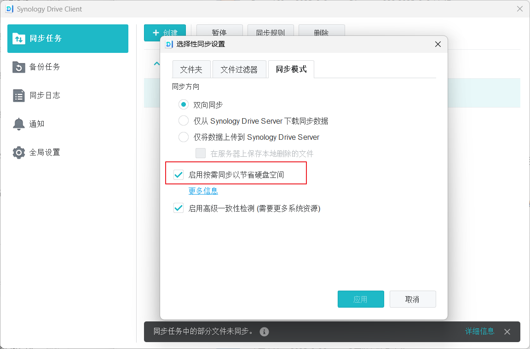530x349 pixels.
Task: Click the 应用 apply button
Action: point(361,299)
